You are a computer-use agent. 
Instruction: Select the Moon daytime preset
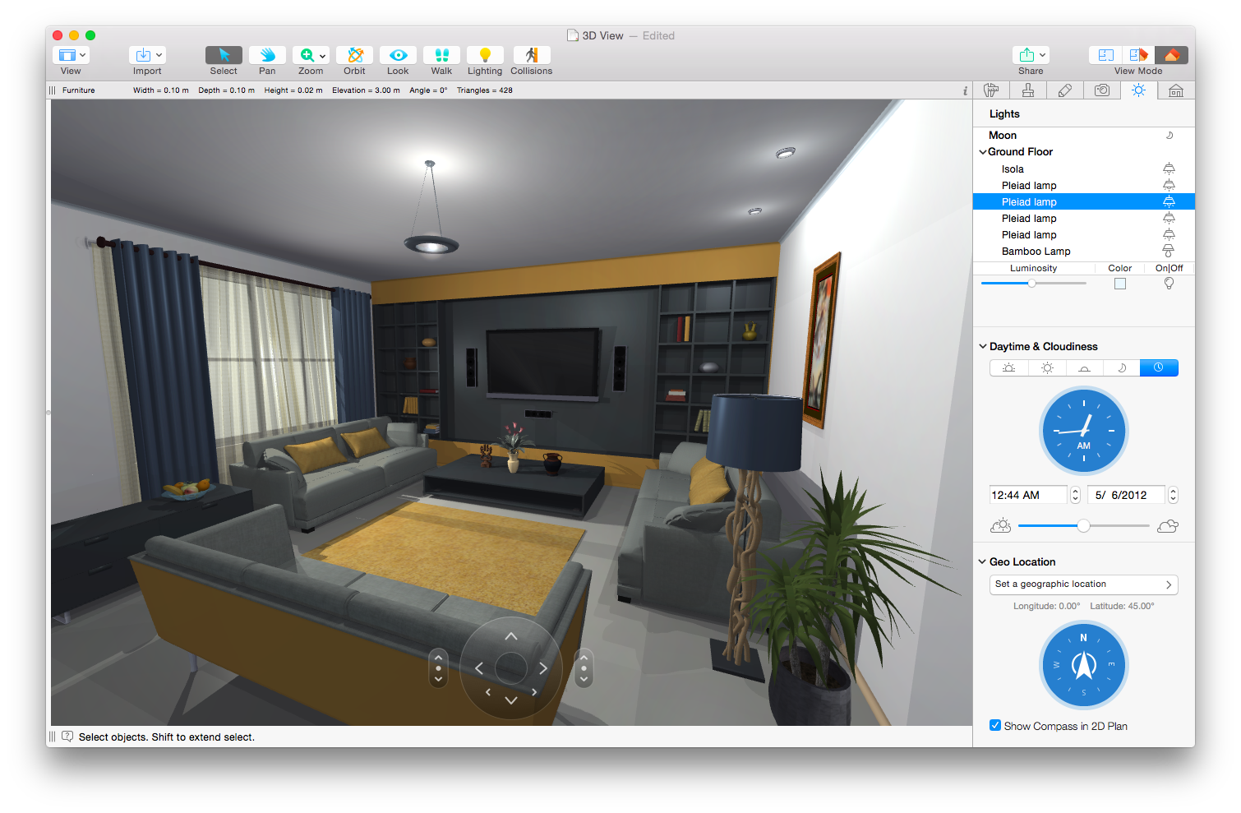pos(1120,367)
